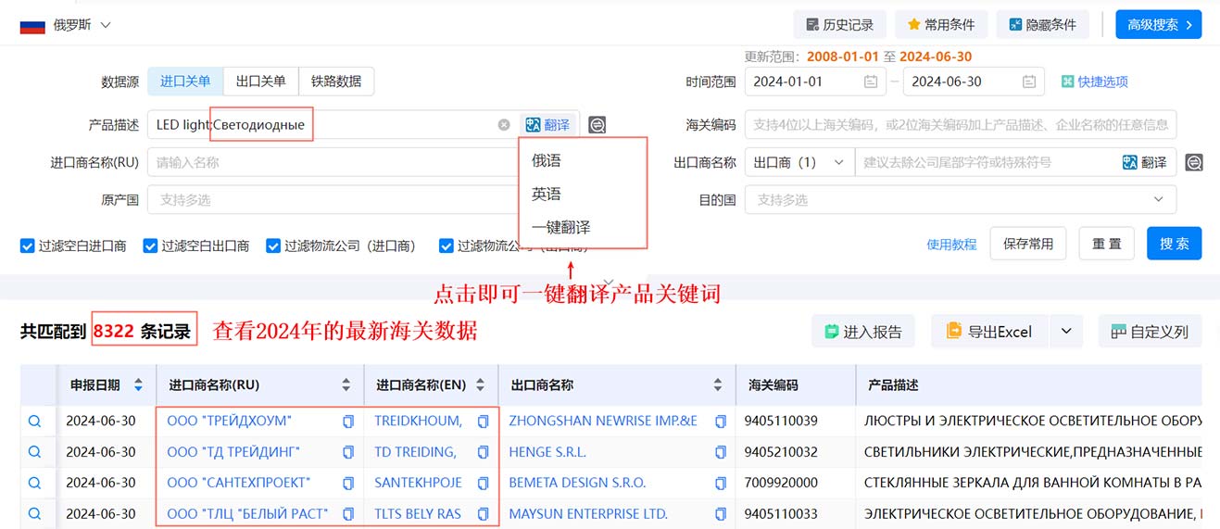Open 高级搜索 advanced search

[1158, 25]
